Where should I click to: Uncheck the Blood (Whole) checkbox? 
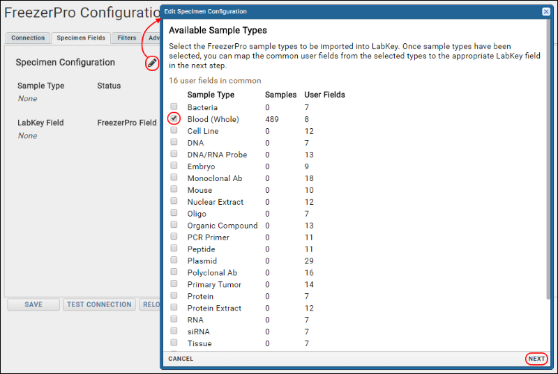coord(174,118)
